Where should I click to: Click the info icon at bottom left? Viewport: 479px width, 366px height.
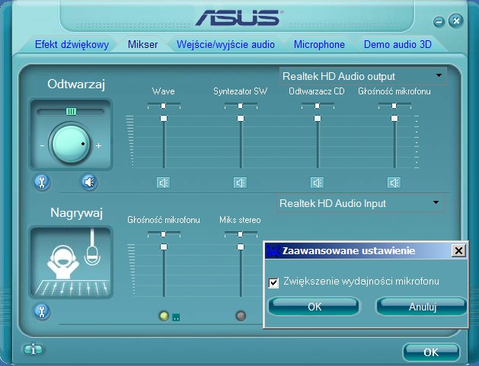tap(33, 350)
